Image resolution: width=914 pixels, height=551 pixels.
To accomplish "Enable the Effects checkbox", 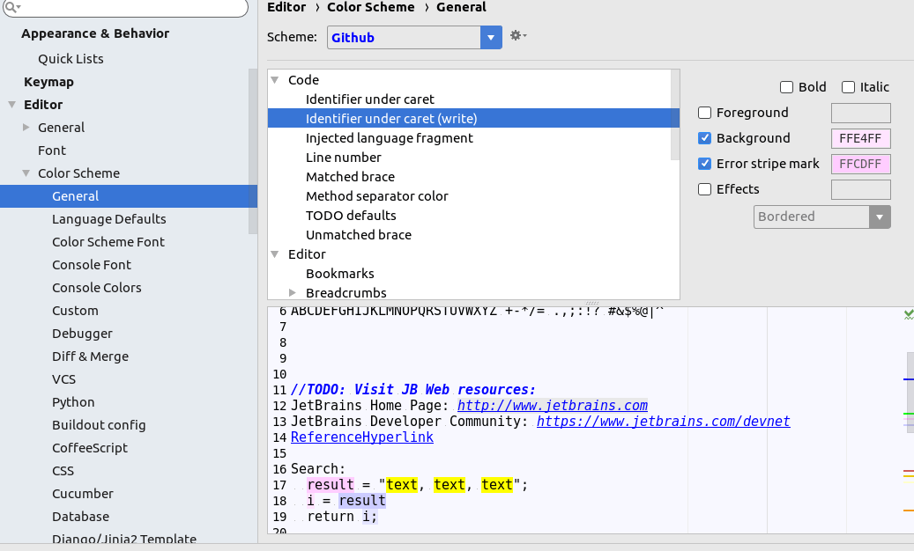I will coord(703,188).
